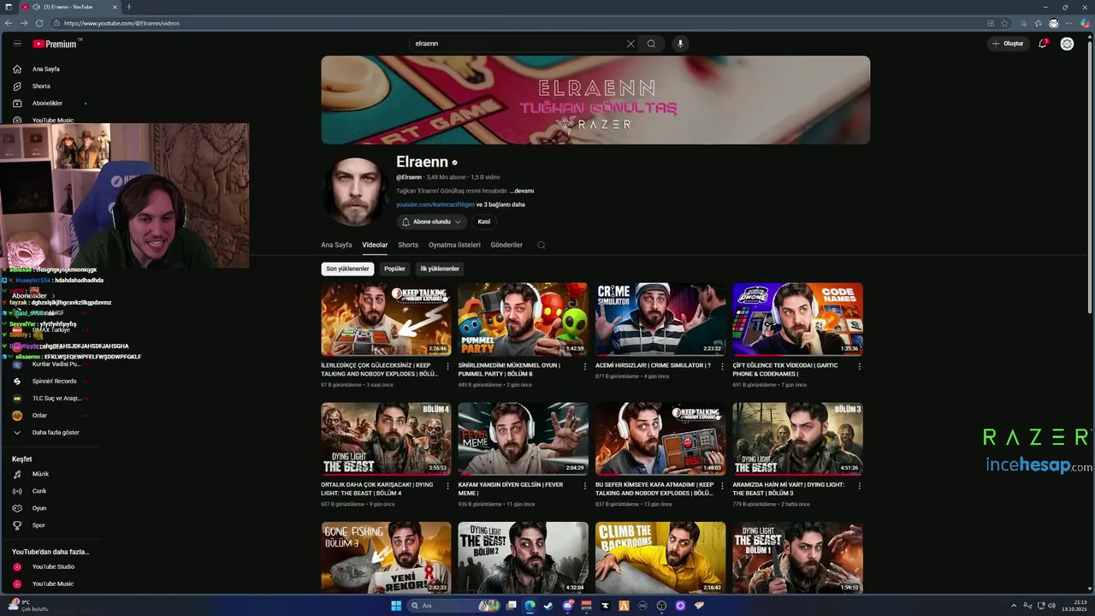The image size is (1095, 616).
Task: Add this page to browser favorites
Action: pyautogui.click(x=1004, y=23)
